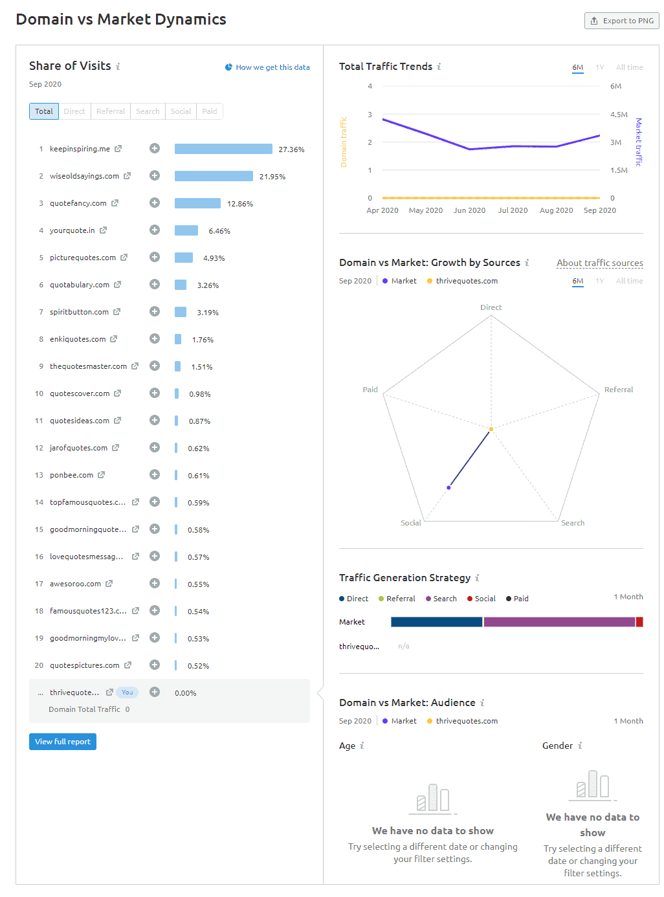This screenshot has height=897, width=664.
Task: Select 6M in Growth by Sources
Action: [578, 281]
